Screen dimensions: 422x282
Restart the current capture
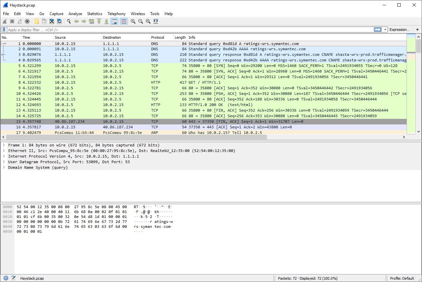(20, 21)
